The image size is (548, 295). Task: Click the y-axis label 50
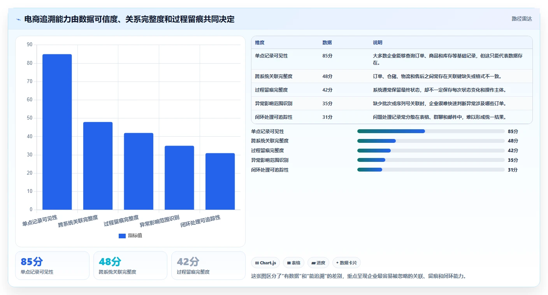(30, 118)
